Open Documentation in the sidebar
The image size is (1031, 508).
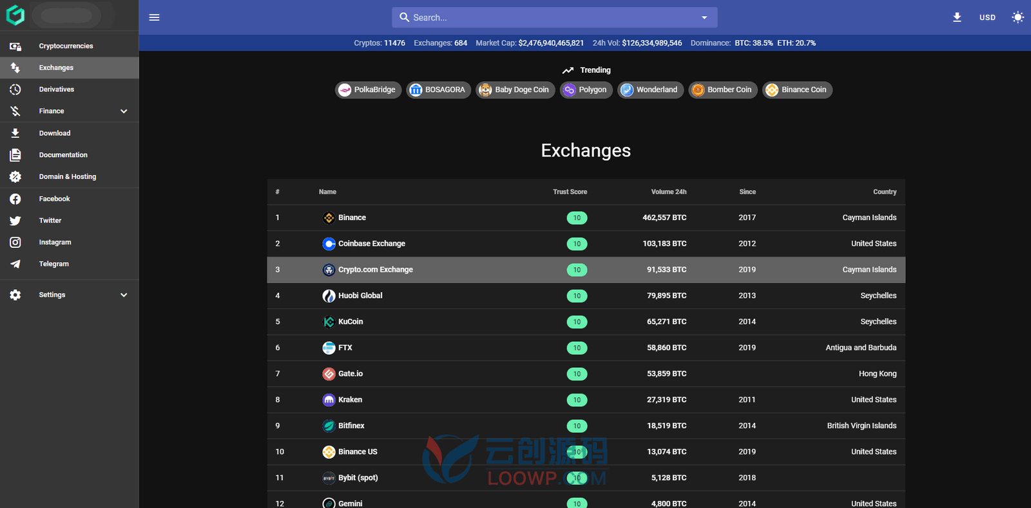[x=70, y=155]
